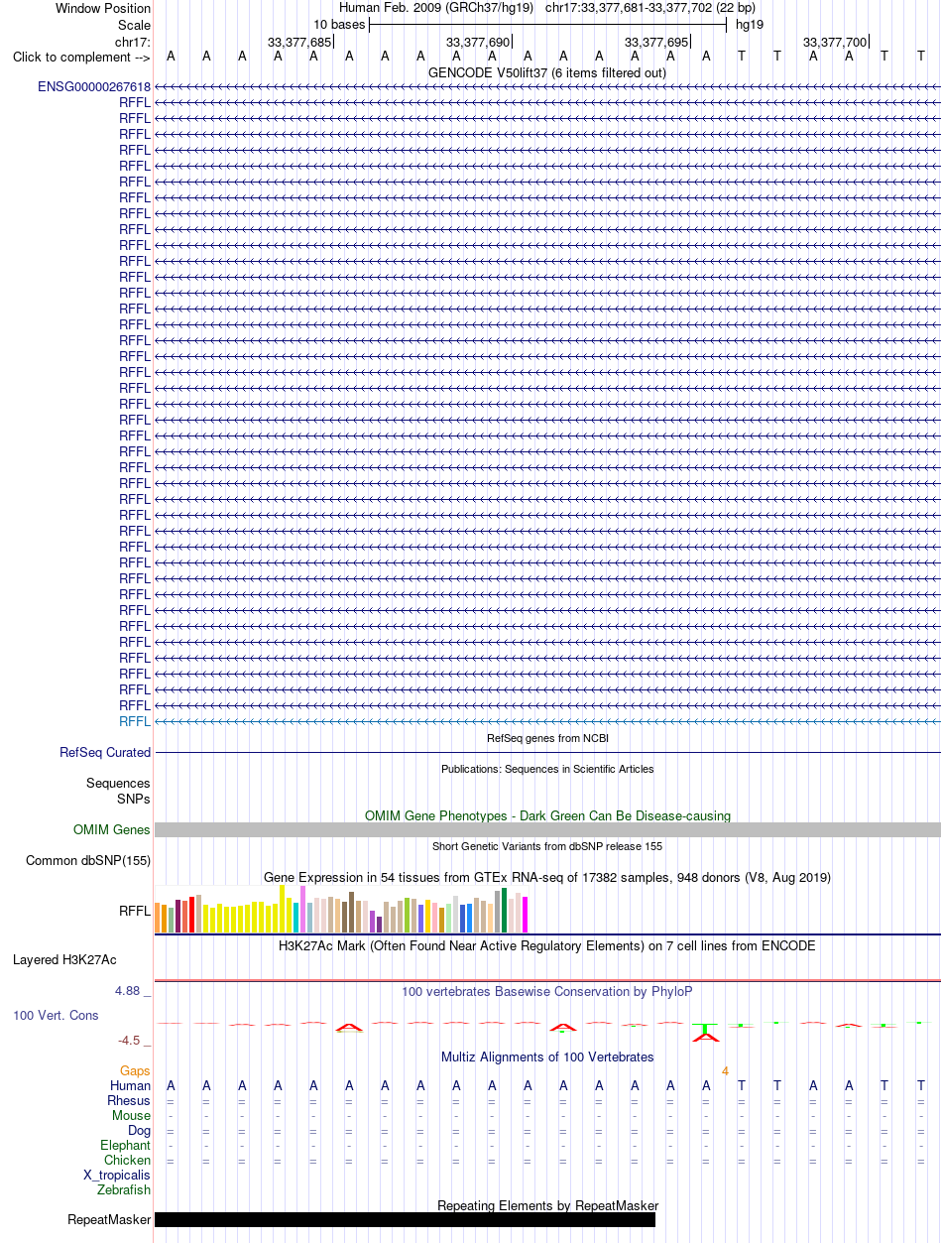Click the gray OMIM Genes bar

[x=547, y=830]
